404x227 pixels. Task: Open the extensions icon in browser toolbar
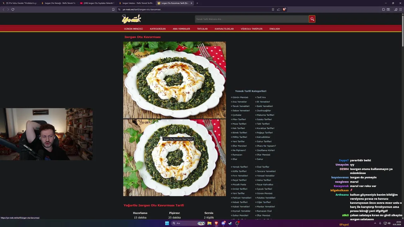click(x=383, y=9)
